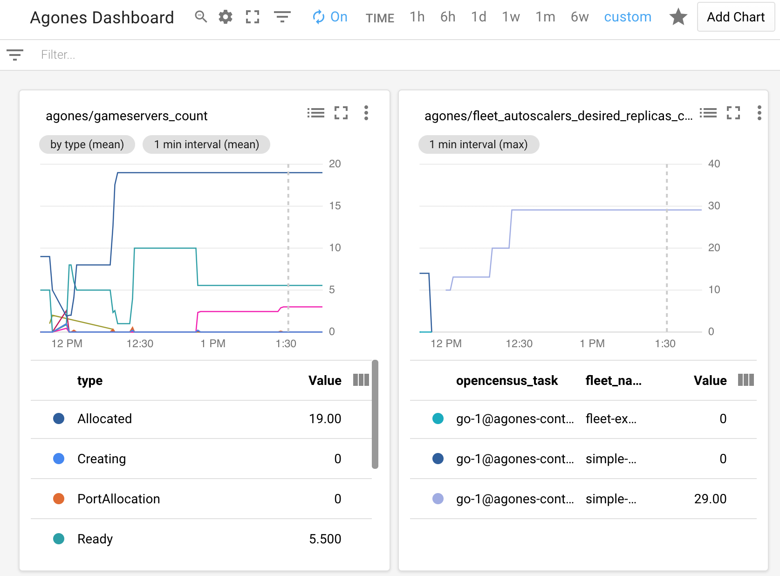Open the dashboard search

[201, 17]
